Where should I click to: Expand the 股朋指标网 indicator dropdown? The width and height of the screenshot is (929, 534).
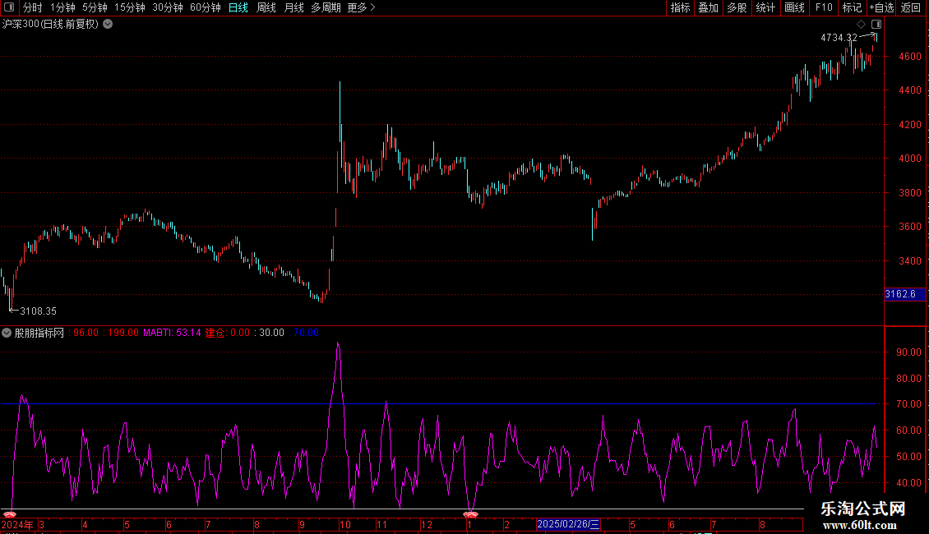7,333
